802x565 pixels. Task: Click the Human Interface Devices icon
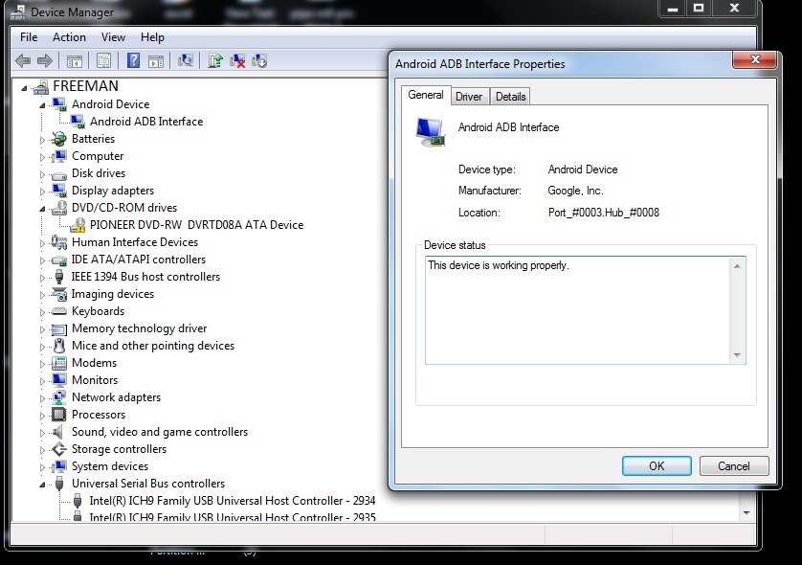(59, 242)
